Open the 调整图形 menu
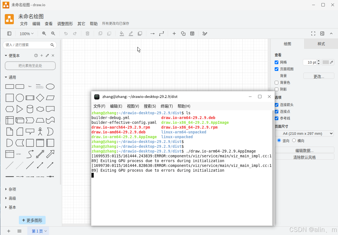The height and width of the screenshot is (235, 338). (65, 24)
